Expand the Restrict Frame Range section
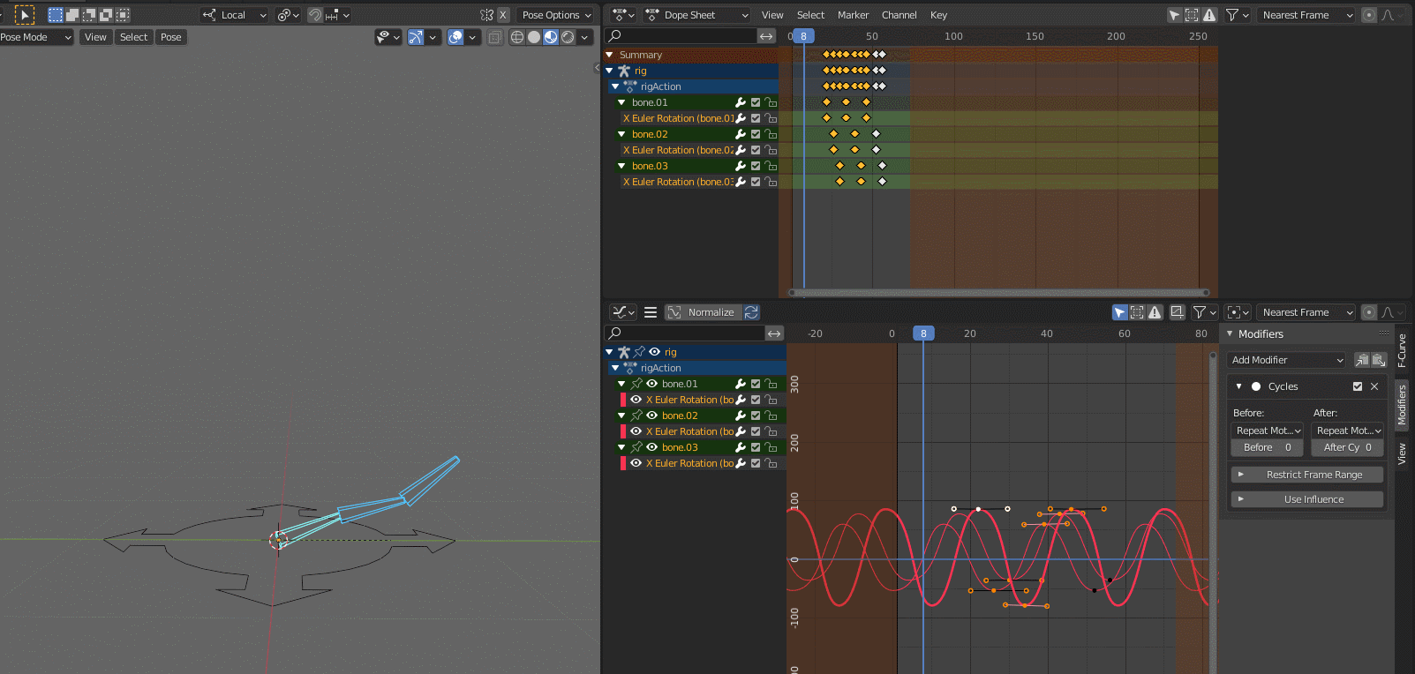 pos(1307,475)
